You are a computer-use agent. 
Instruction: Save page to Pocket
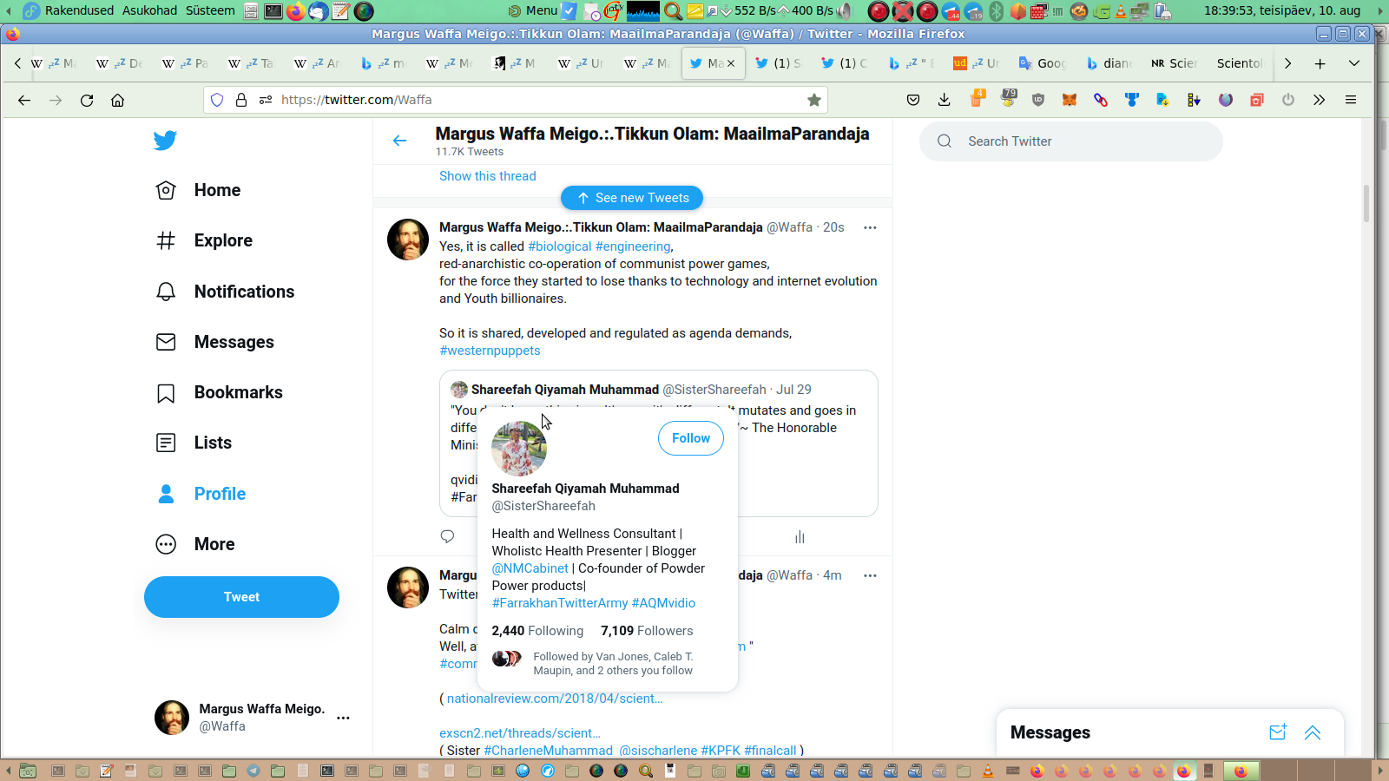[913, 100]
